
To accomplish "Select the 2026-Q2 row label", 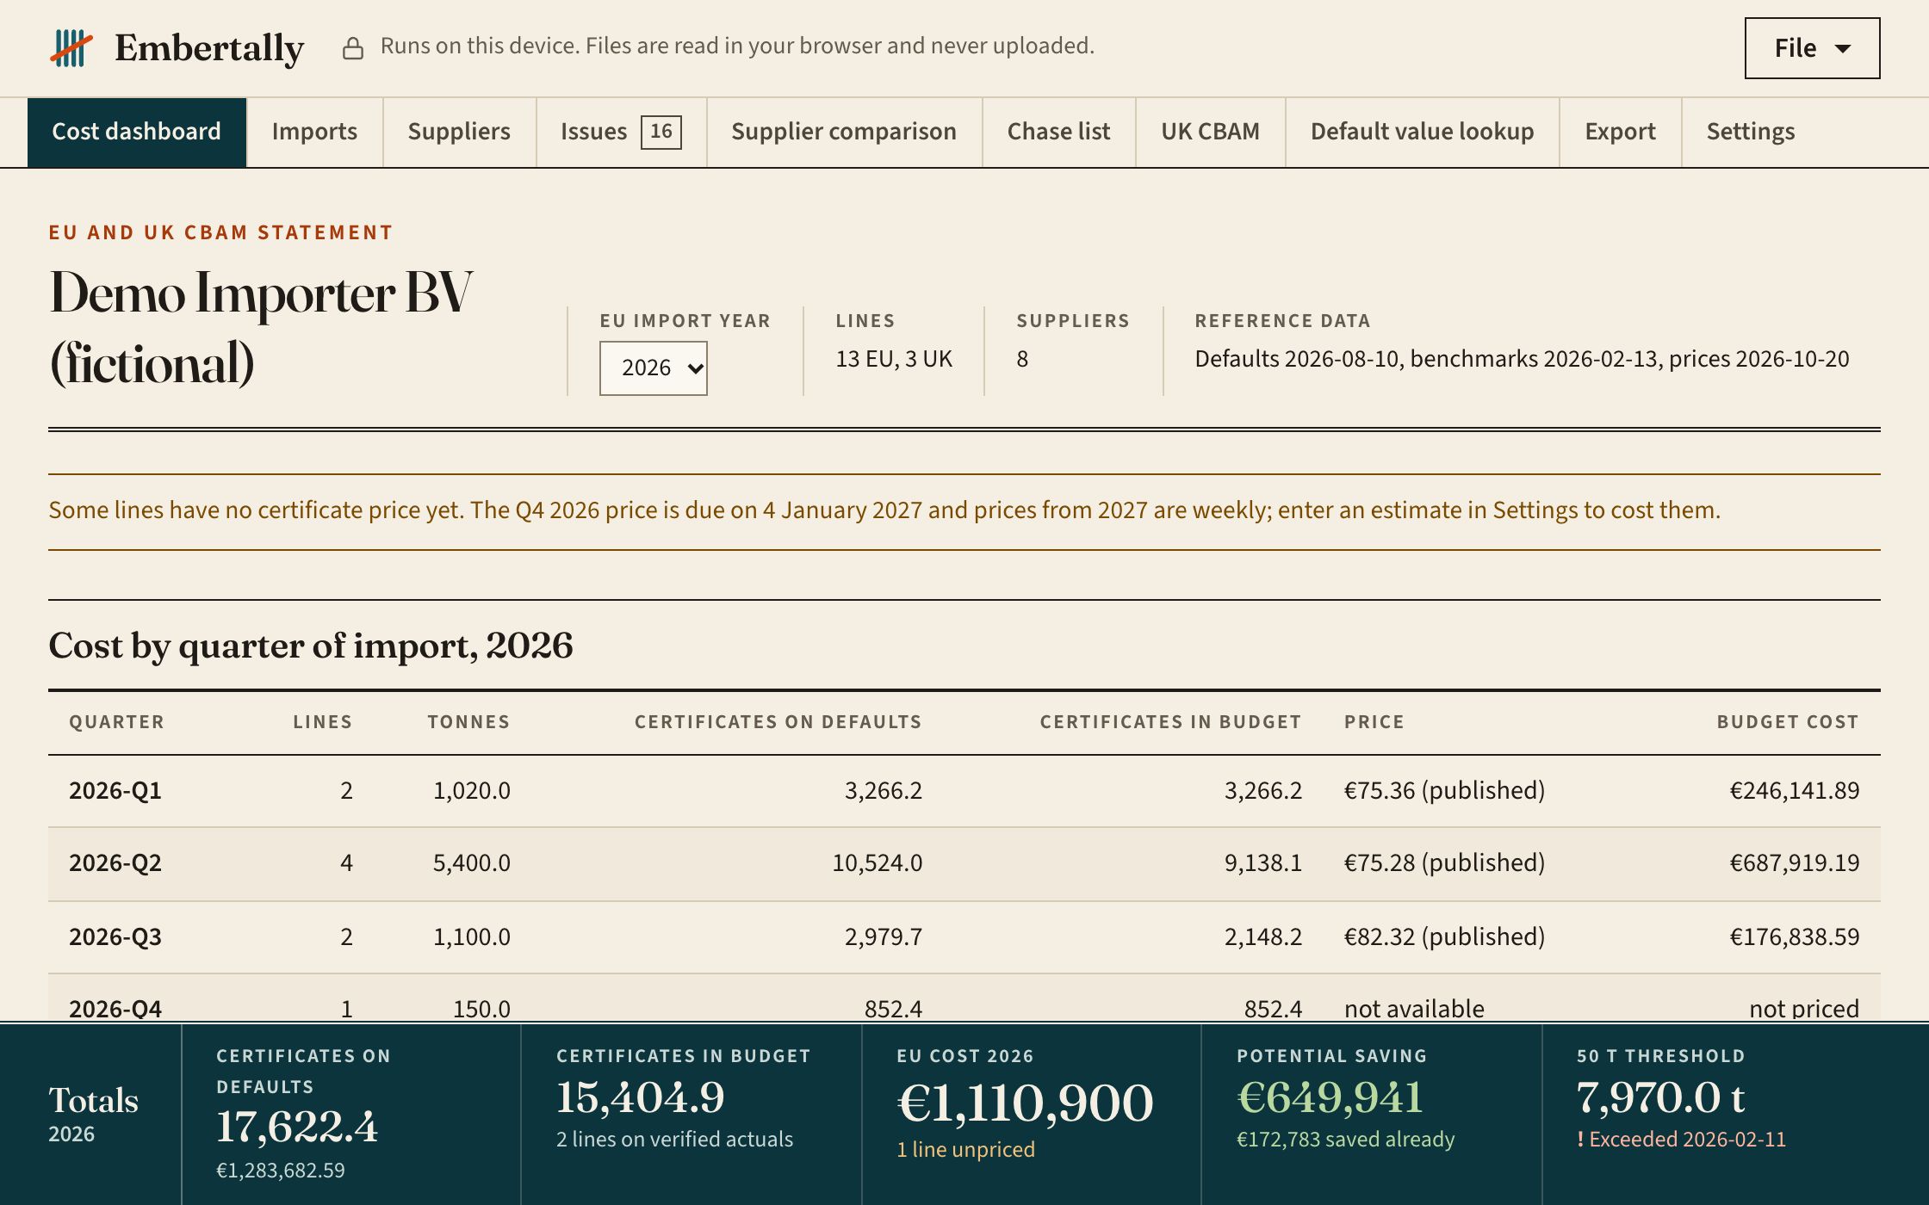I will [115, 863].
